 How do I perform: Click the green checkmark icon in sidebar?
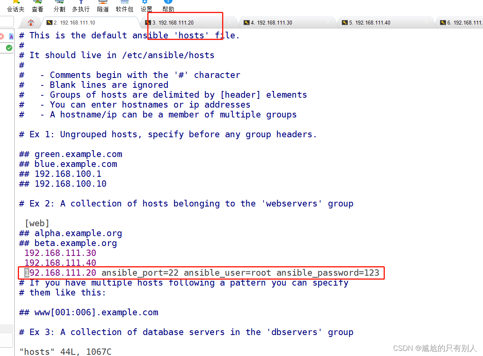click(9, 48)
